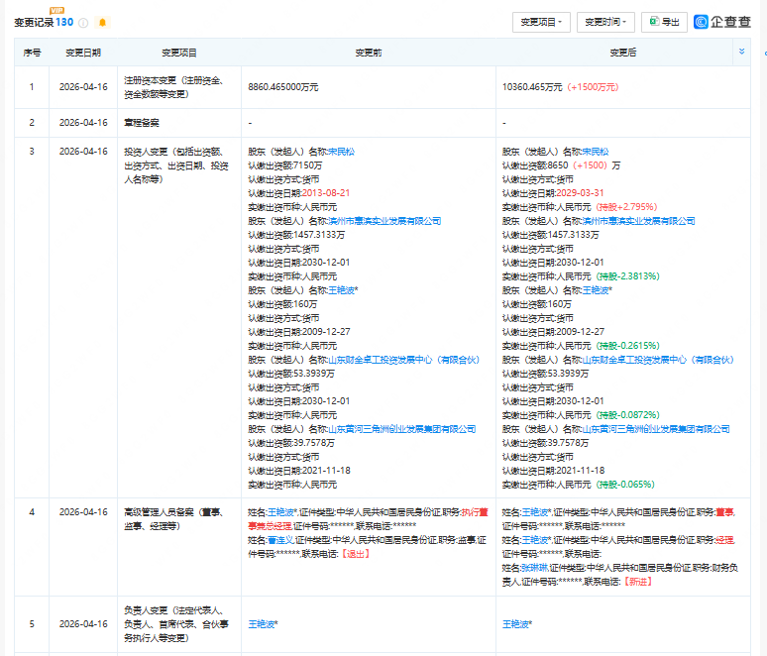Click the VIP badge above 变更记录

click(57, 9)
